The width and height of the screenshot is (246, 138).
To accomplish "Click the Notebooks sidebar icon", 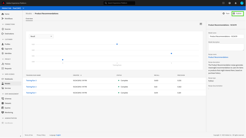I will tap(3, 79).
